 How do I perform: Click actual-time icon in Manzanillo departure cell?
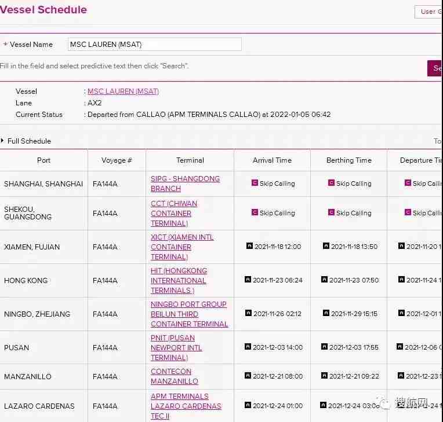pyautogui.click(x=401, y=376)
